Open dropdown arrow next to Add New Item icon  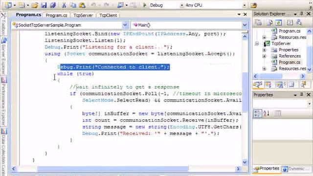(28, 5)
